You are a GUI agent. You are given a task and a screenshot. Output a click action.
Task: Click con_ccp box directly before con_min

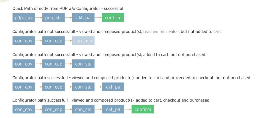53,41
